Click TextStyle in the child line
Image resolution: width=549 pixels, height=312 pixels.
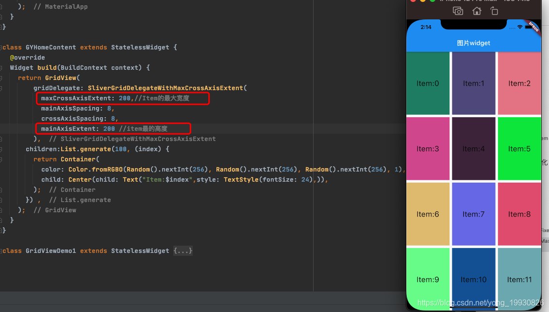[241, 179]
